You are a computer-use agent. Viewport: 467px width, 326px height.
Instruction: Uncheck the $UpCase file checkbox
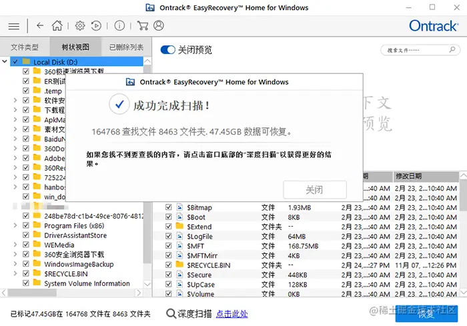pyautogui.click(x=169, y=284)
